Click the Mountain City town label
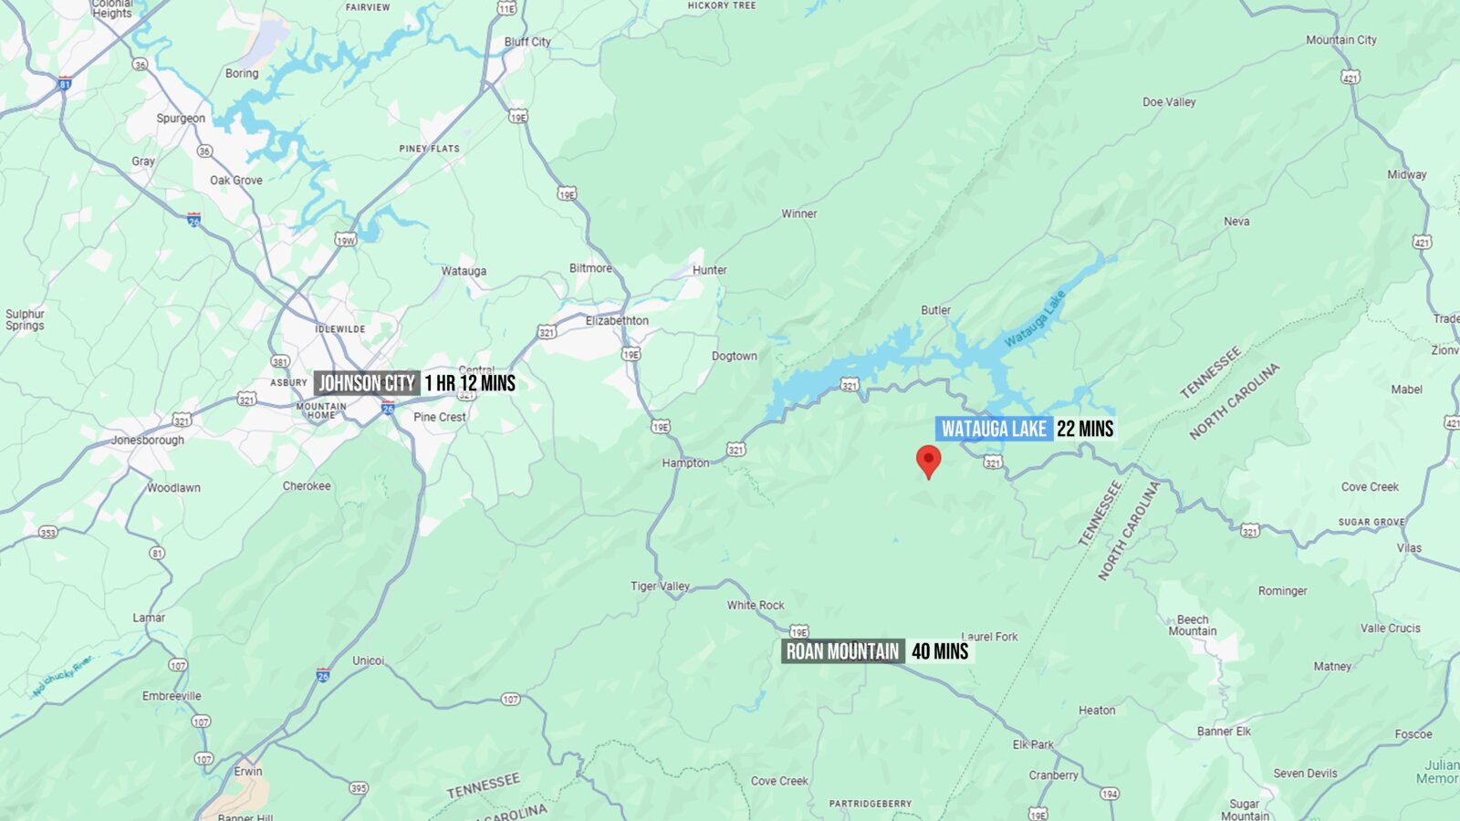 1341,40
